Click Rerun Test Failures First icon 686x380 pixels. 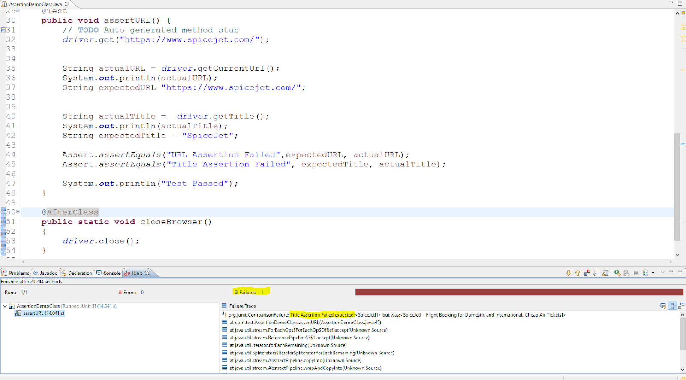(x=626, y=273)
